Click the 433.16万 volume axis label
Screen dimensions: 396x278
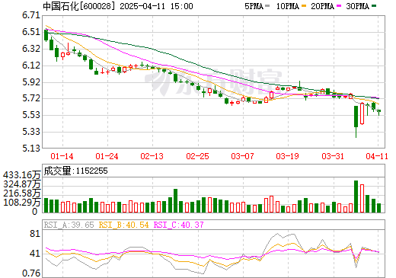pos(22,175)
